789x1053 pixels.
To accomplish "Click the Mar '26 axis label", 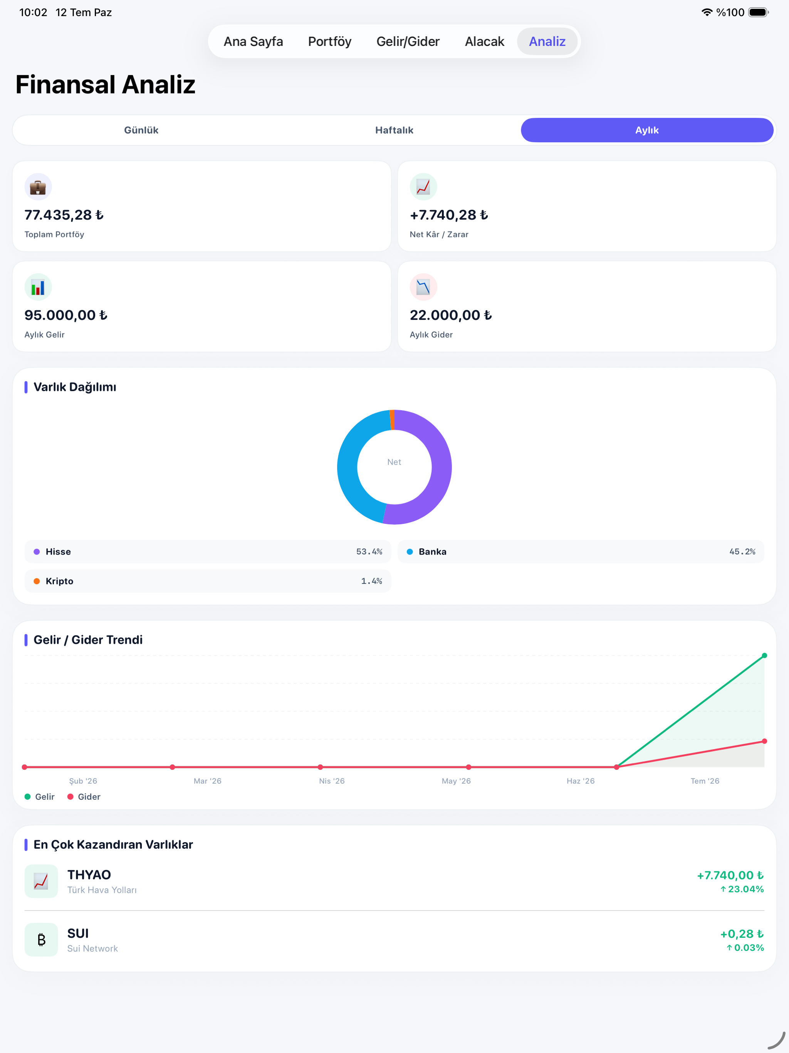I will pos(208,781).
